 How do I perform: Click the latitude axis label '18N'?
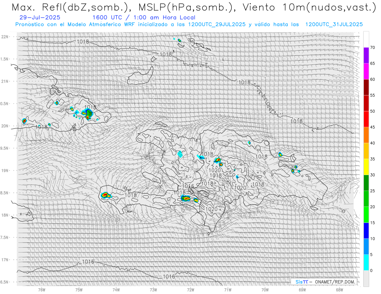click(5, 215)
